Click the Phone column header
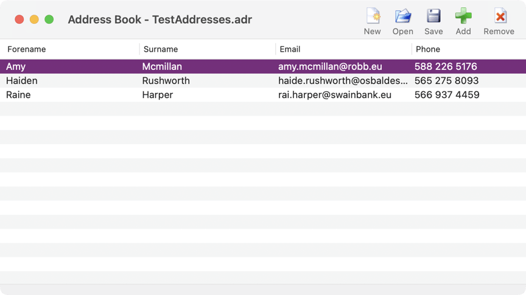The width and height of the screenshot is (526, 295). click(x=427, y=49)
